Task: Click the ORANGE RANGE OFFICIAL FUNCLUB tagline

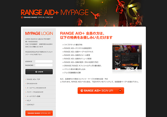Action: (x=37, y=17)
